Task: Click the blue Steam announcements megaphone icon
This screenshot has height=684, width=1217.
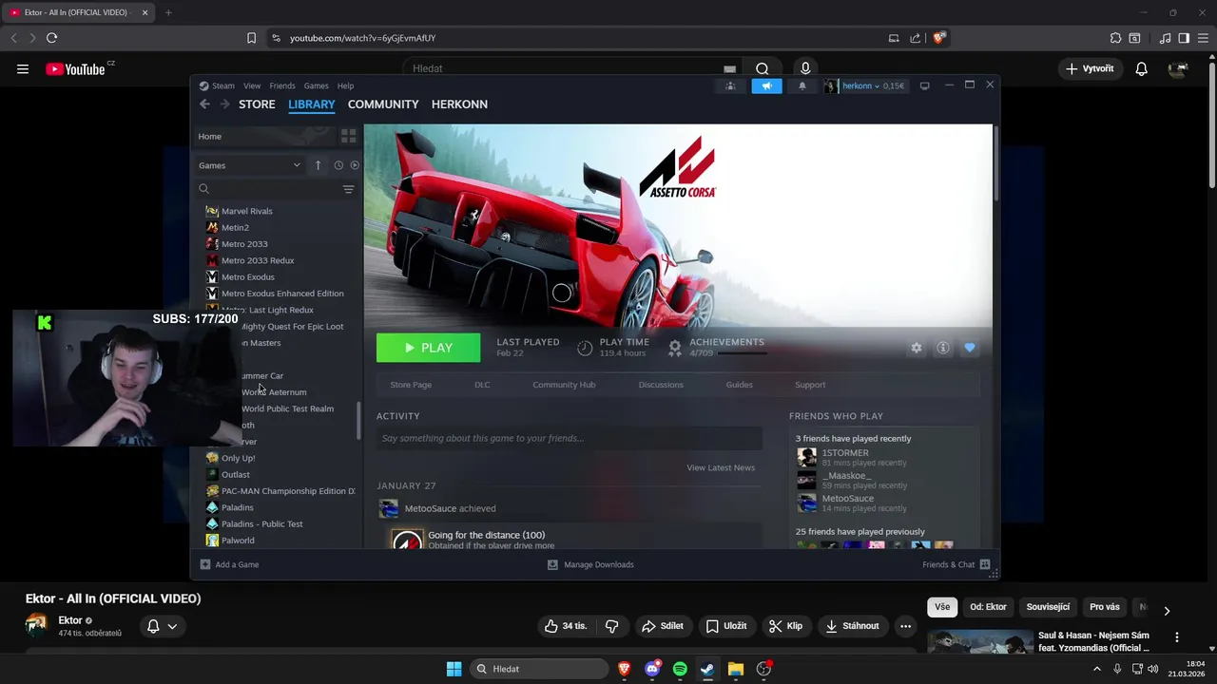Action: click(x=766, y=85)
